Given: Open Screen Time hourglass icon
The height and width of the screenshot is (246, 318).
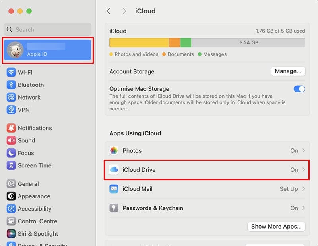Looking at the screenshot, I should point(11,165).
